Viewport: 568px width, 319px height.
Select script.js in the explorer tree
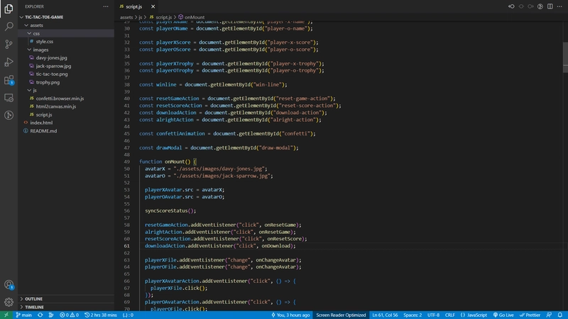click(66, 115)
